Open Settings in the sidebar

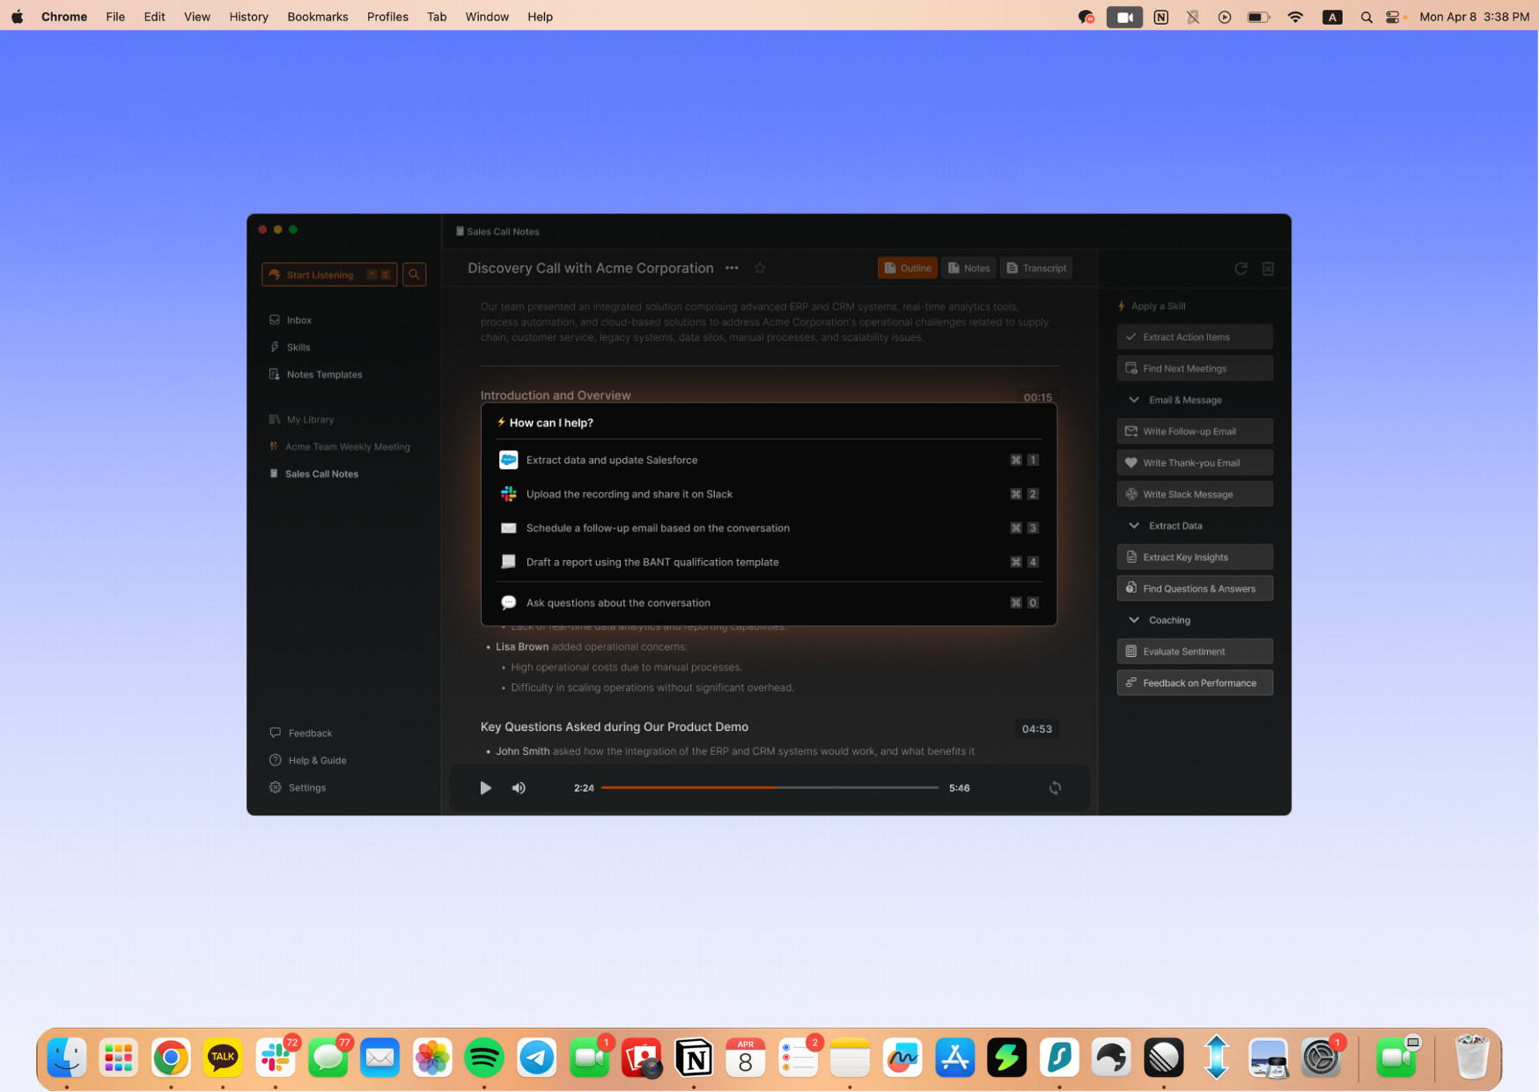point(306,787)
